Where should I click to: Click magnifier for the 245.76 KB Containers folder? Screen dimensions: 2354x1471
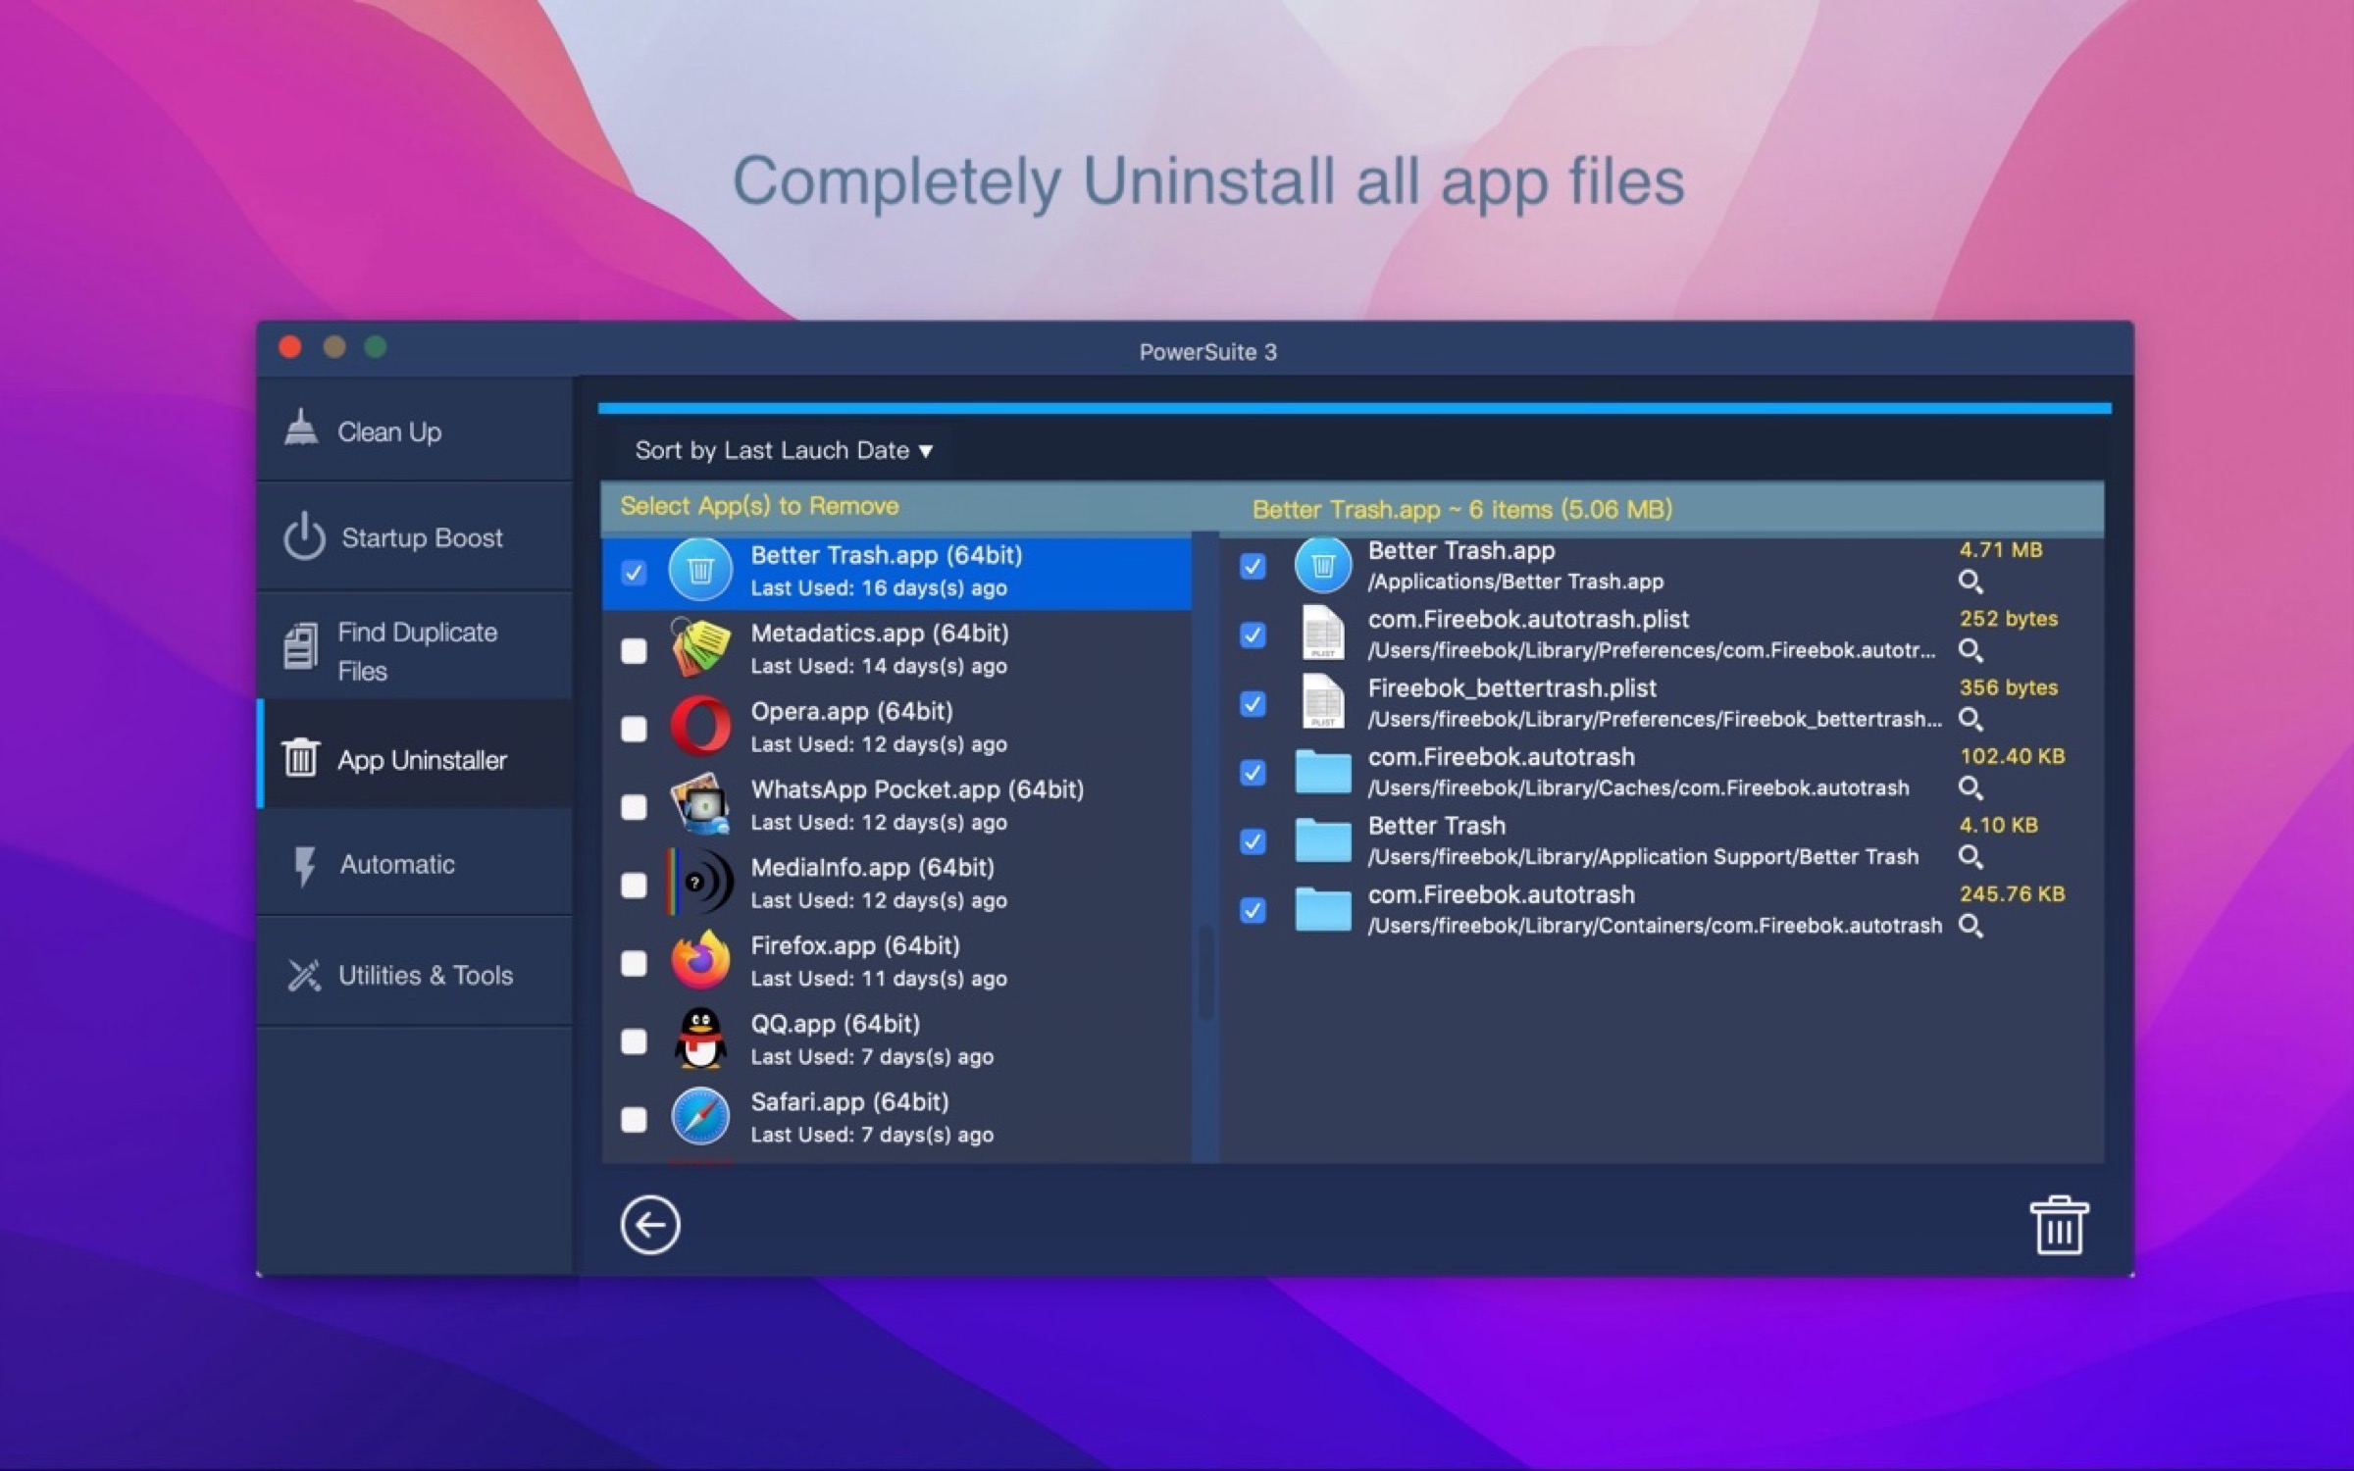click(1970, 926)
